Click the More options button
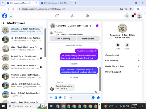The height and width of the screenshot is (109, 146). (x=88, y=39)
